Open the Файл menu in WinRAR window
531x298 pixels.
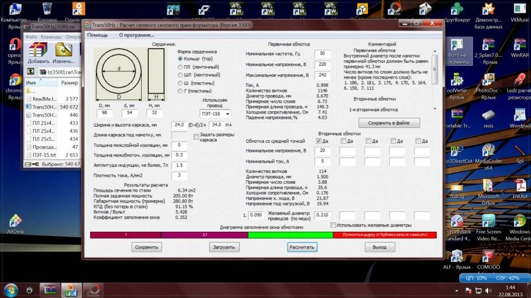click(x=31, y=37)
